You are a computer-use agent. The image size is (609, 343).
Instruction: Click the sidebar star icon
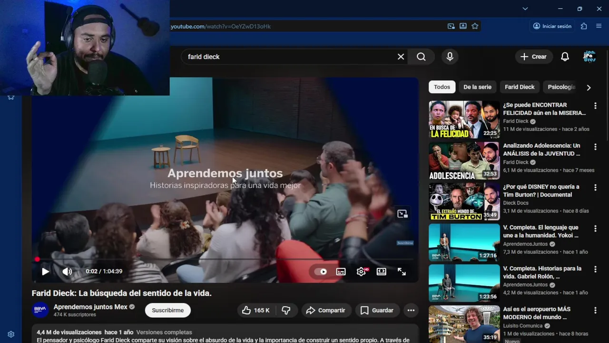click(x=11, y=97)
